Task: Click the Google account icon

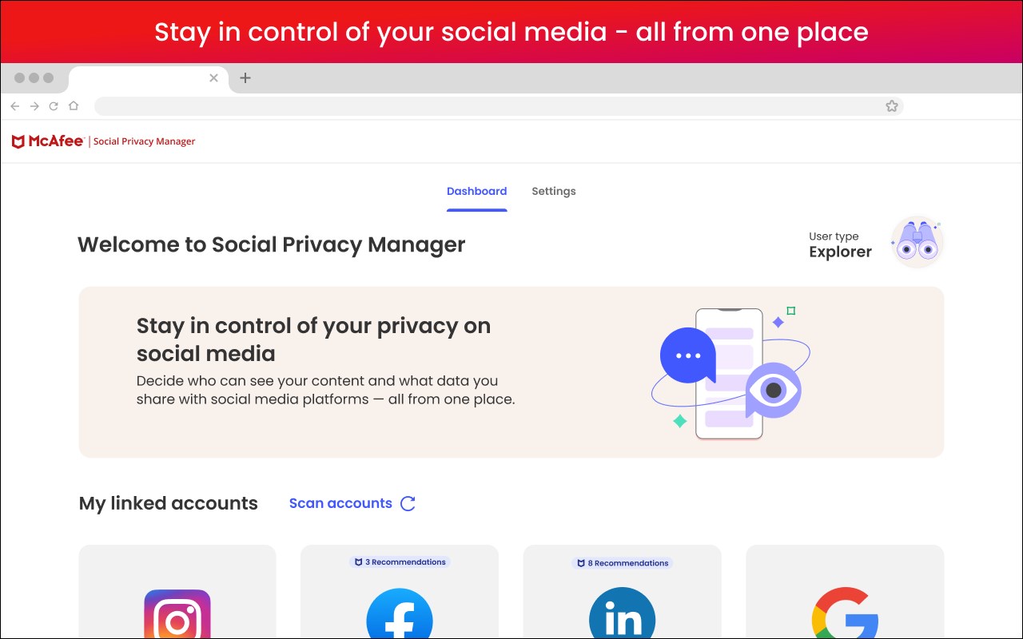Action: (845, 617)
